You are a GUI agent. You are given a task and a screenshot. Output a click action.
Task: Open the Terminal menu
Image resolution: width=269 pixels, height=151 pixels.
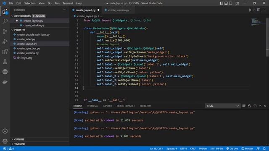pyautogui.click(x=68, y=3)
